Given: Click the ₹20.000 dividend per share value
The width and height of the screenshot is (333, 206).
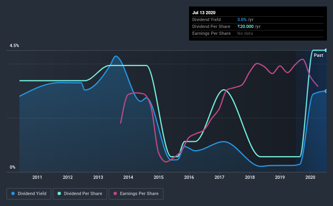Looking at the screenshot, I should tap(245, 26).
